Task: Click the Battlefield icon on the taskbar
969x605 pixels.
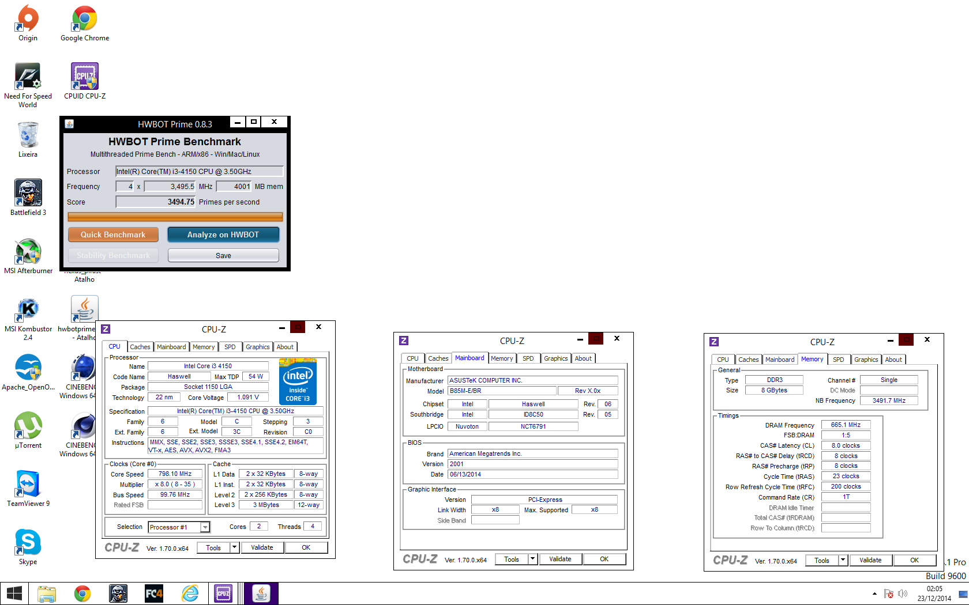Action: pyautogui.click(x=118, y=593)
